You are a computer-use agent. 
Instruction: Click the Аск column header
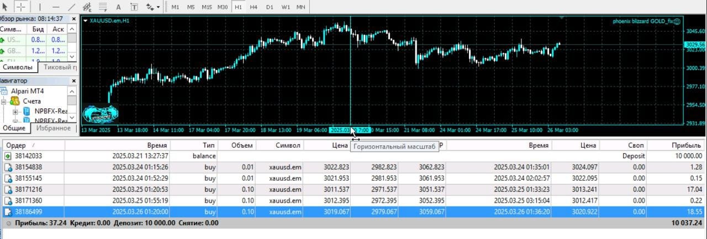coord(58,29)
